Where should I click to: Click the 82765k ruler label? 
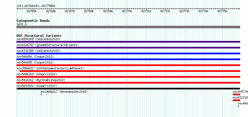pyautogui.click(x=32, y=11)
